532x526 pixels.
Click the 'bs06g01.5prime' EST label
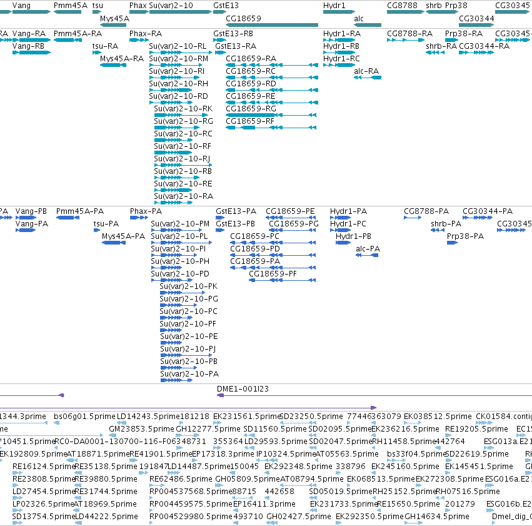[84, 417]
